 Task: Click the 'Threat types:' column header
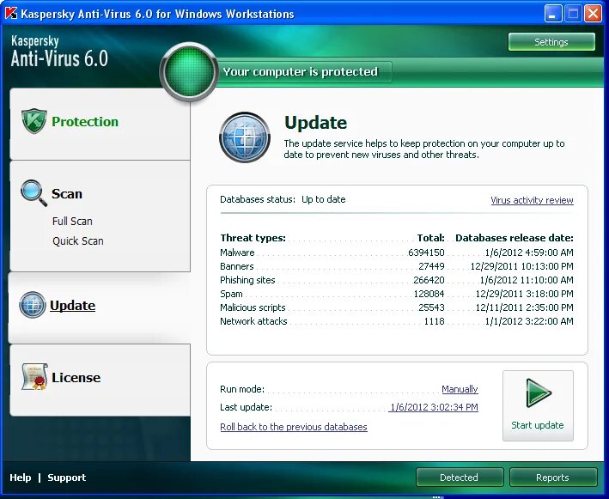(253, 238)
